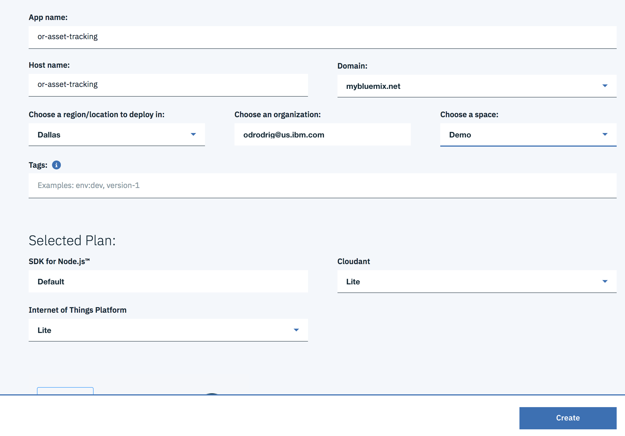Image resolution: width=625 pixels, height=436 pixels.
Task: Click the partially hidden outlined button at bottom
Action: [65, 391]
